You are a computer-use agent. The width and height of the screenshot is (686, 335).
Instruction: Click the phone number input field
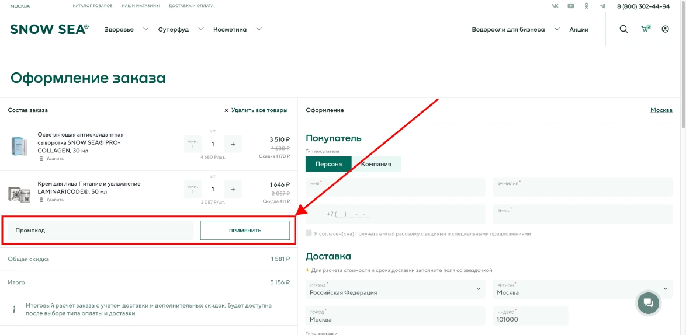coord(396,214)
